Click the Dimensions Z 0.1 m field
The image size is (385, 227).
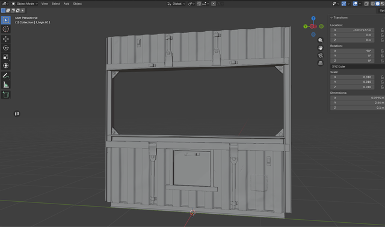pos(357,107)
